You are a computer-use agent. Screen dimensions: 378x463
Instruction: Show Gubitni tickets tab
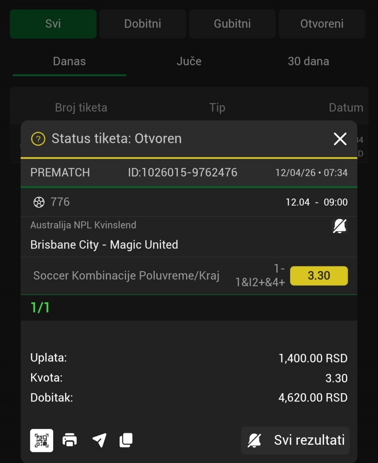click(x=232, y=24)
